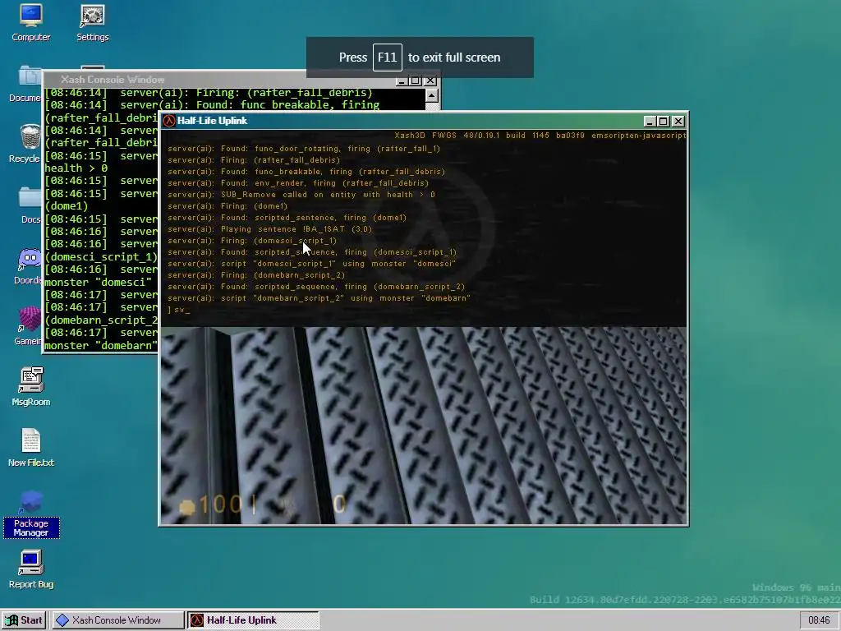Click the Start button
Screen dimensions: 841x631
tap(24, 620)
